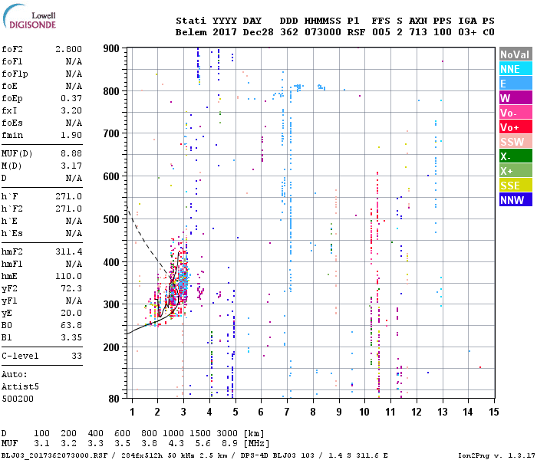537x460 pixels.
Task: Select the NoVal legend swatch
Action: click(x=516, y=54)
